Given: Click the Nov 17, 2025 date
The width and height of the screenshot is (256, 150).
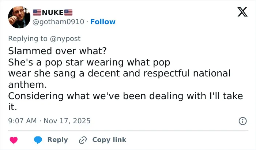Looking at the screenshot, I should click(x=67, y=121).
